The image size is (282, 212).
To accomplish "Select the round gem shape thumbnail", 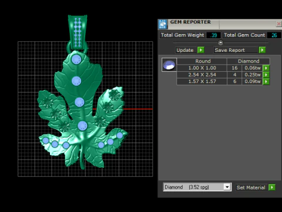I will tap(169, 65).
